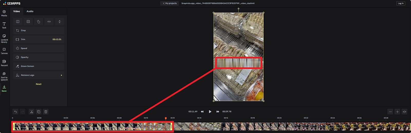Open the Green Screen option

click(39, 66)
